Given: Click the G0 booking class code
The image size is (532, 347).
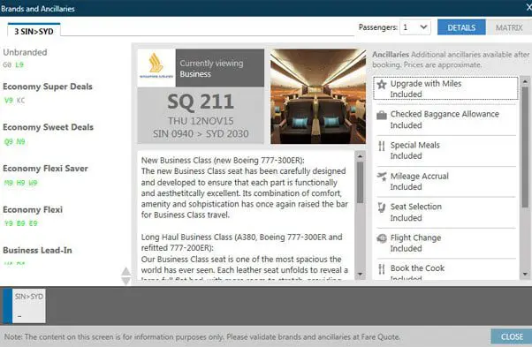Looking at the screenshot, I should point(7,64).
